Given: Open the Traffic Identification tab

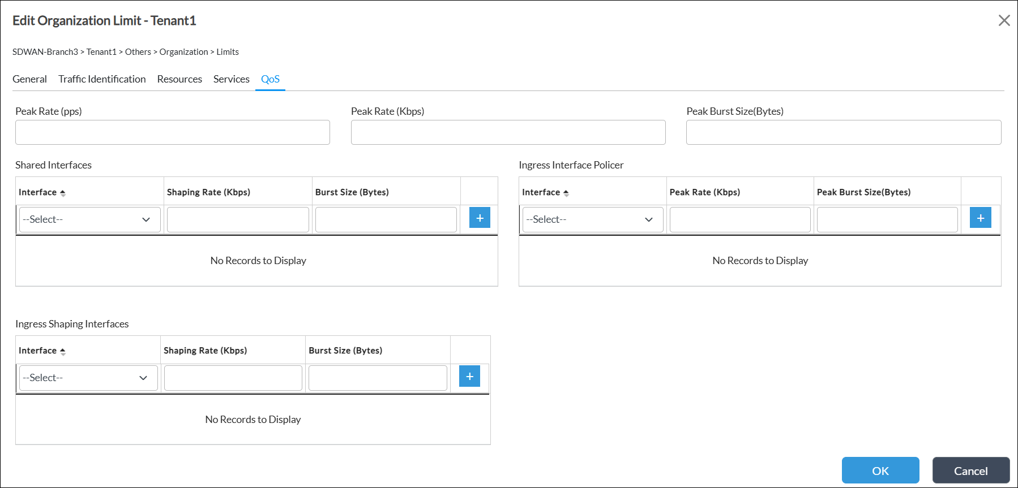Looking at the screenshot, I should point(102,79).
